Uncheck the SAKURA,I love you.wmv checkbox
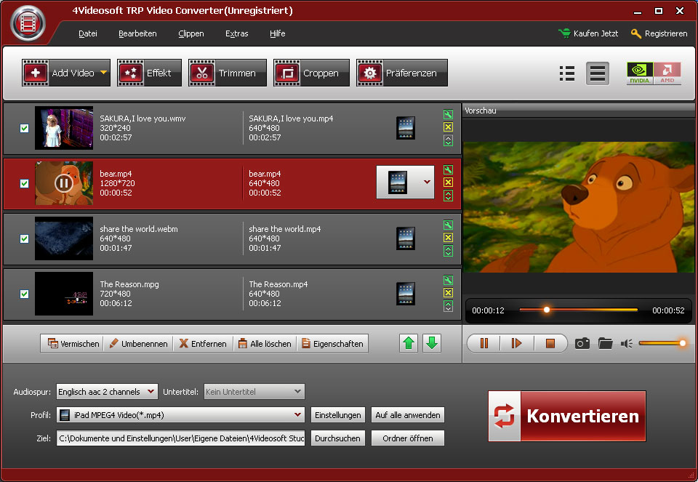 click(24, 128)
